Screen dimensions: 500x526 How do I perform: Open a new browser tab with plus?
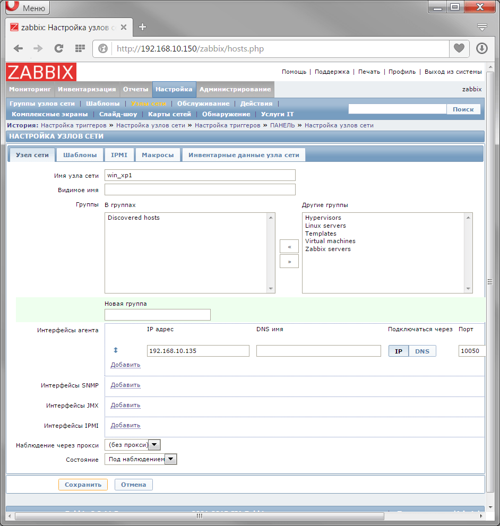click(142, 27)
